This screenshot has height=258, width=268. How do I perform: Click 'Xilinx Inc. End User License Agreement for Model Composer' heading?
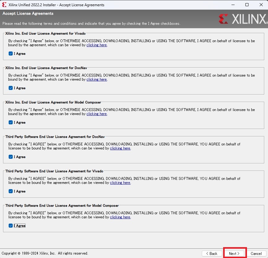53,102
